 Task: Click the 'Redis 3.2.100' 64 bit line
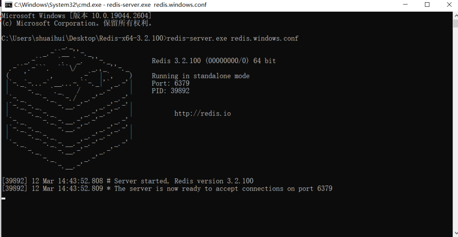[213, 61]
